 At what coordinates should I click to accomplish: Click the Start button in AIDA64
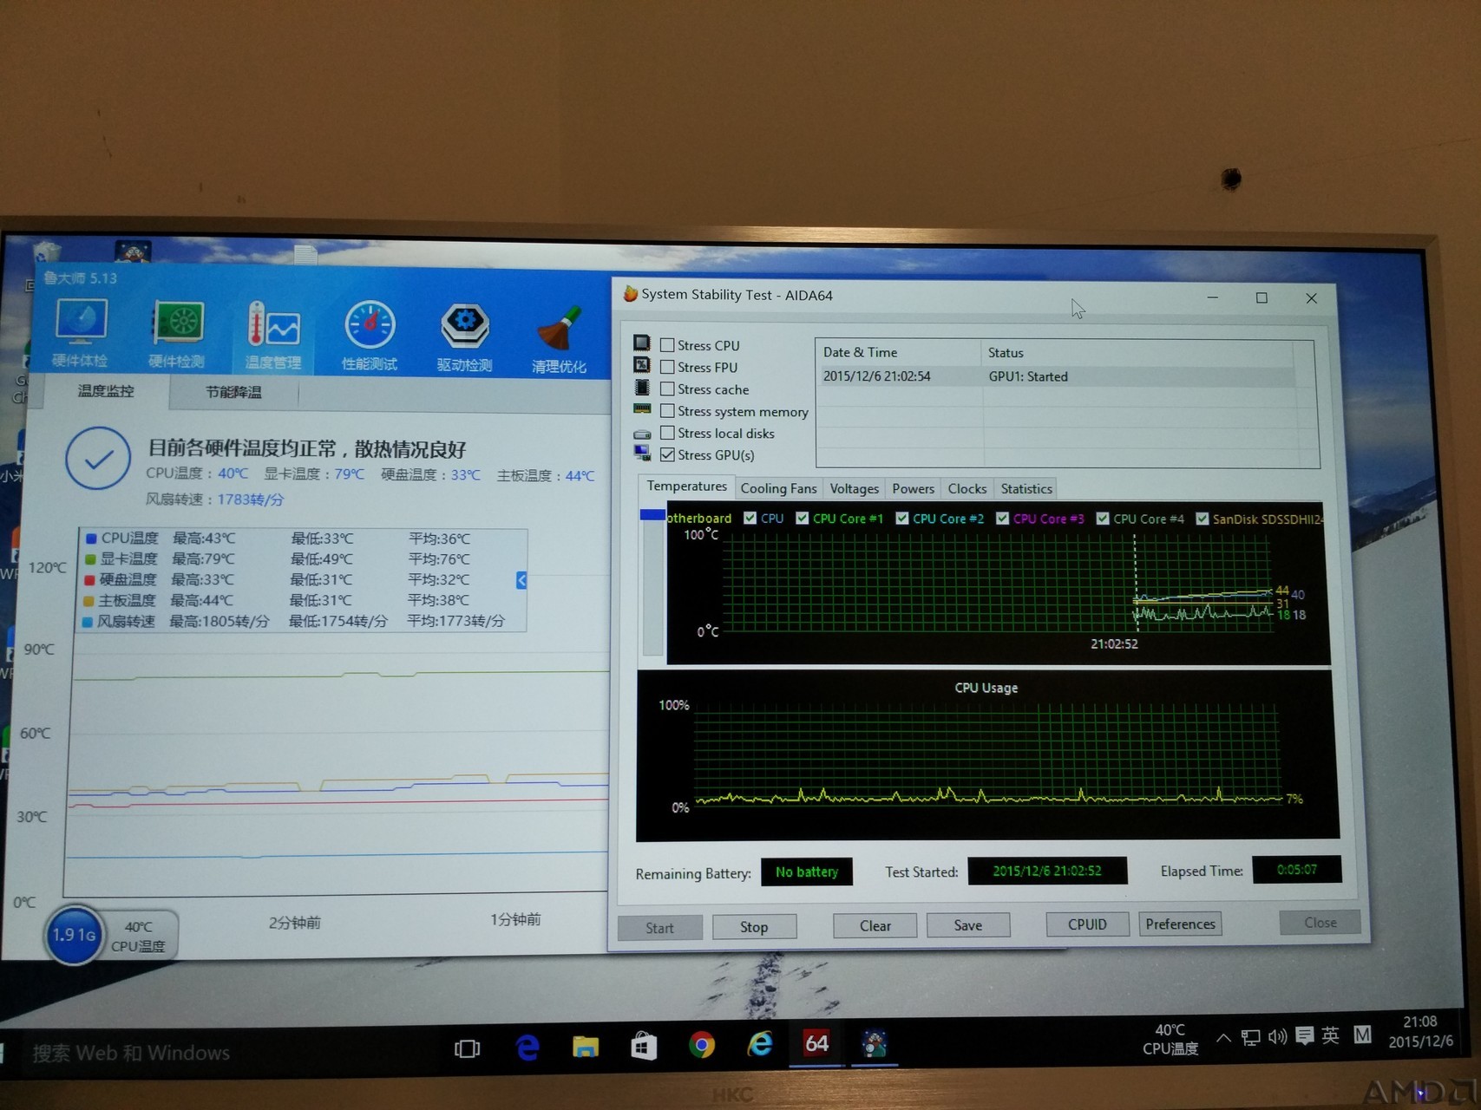pos(659,928)
